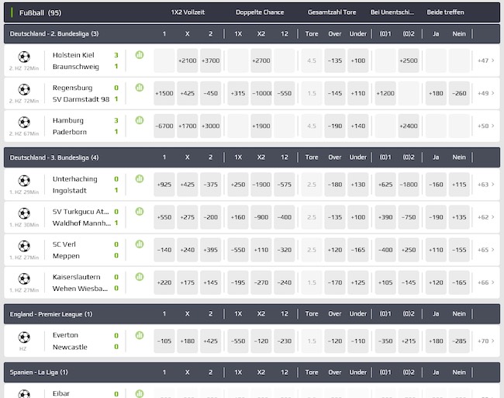This screenshot has width=504, height=398.
Task: Select both score Nein -285 for Everton
Action: [x=459, y=341]
